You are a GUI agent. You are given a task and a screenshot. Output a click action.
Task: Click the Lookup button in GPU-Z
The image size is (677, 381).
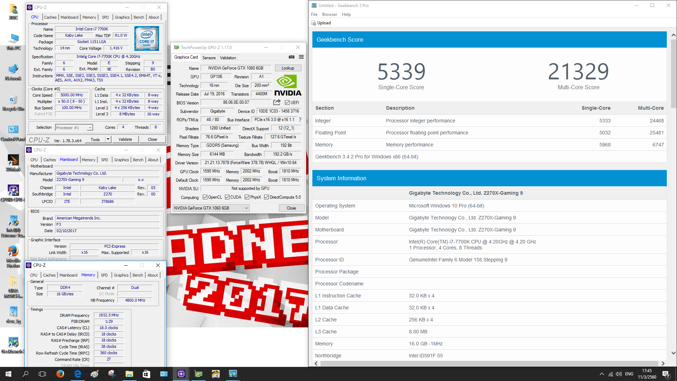[288, 68]
